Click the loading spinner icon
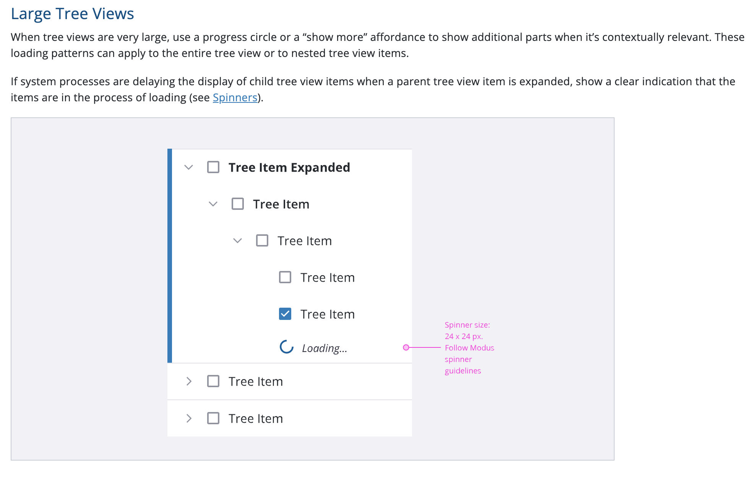Screen dimensions: 756x477 [x=287, y=347]
